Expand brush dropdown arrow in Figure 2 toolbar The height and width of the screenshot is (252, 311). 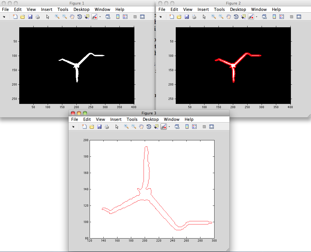tap(256, 17)
